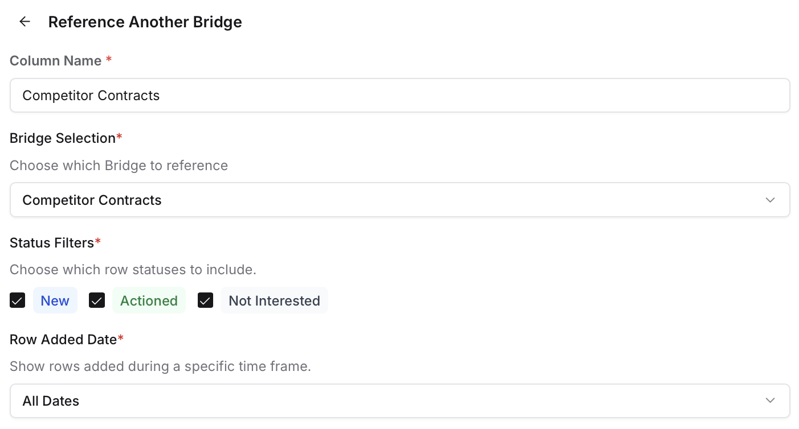Click the Not Interested status chip
The image size is (799, 429).
(274, 300)
